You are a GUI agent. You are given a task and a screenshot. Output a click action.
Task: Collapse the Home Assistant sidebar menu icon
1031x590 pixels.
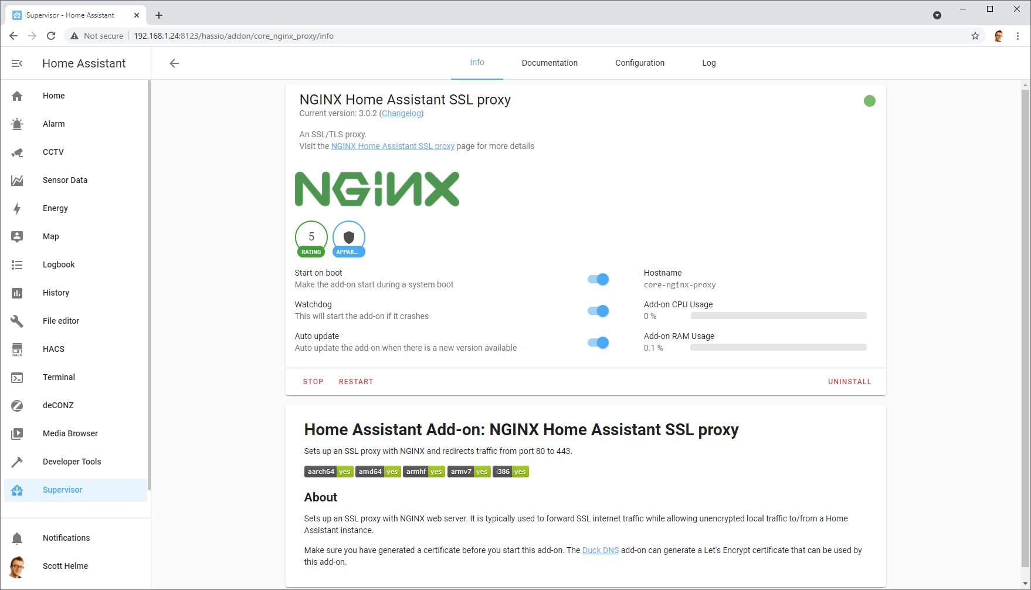click(x=17, y=63)
